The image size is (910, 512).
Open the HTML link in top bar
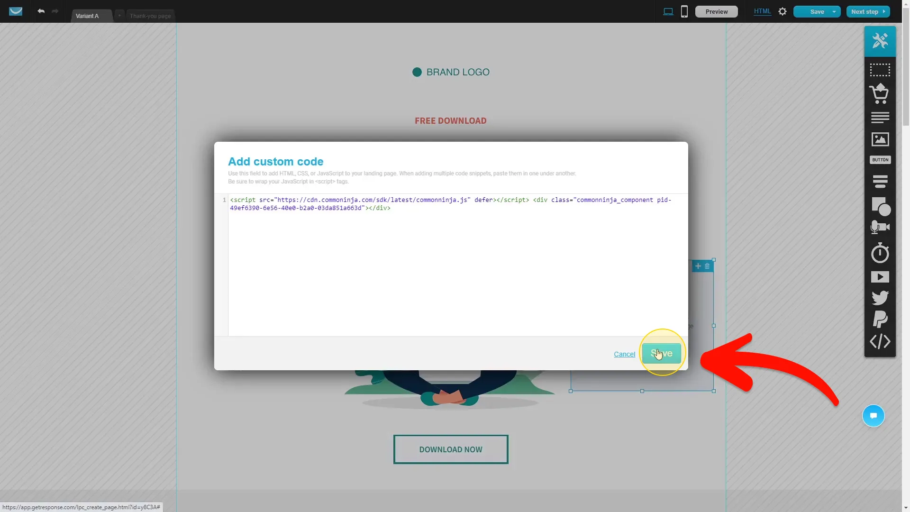(x=762, y=11)
